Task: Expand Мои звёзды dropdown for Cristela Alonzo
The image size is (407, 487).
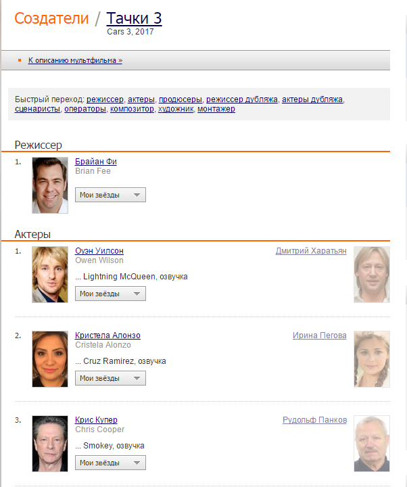Action: click(x=110, y=378)
